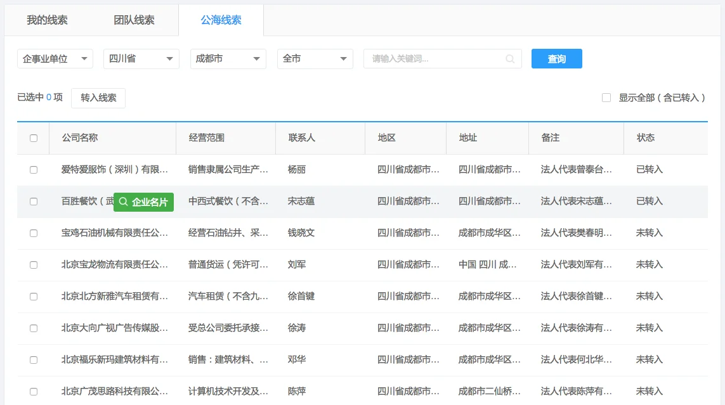
Task: Check the header checkbox to select all rows
Action: coord(34,138)
